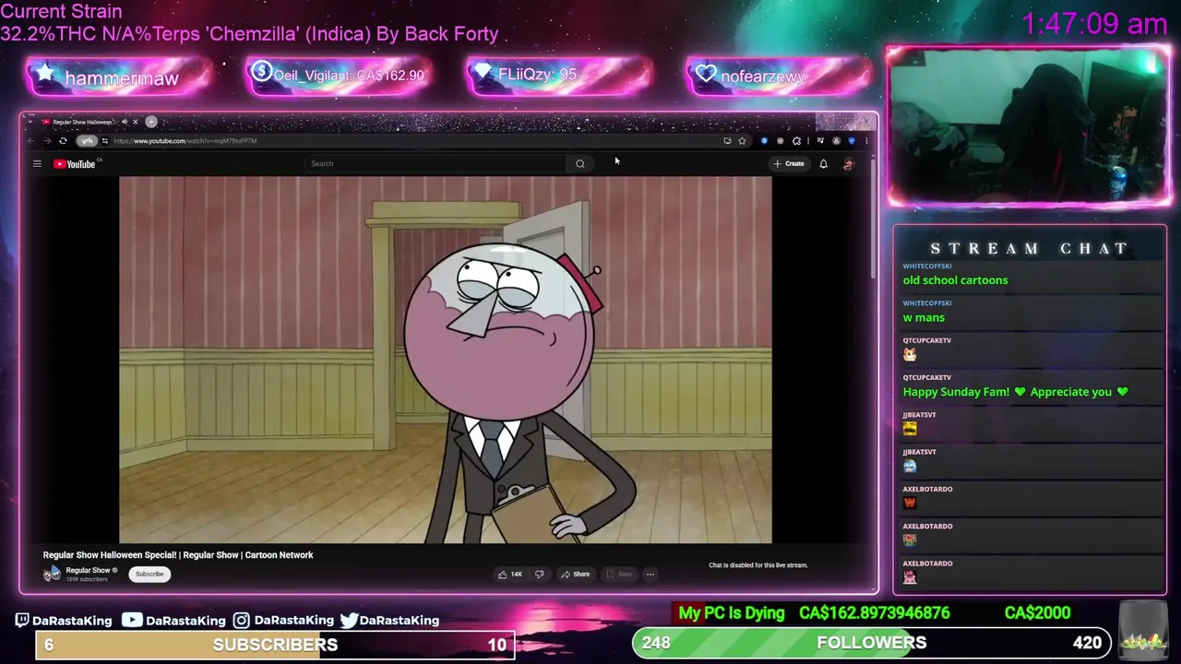Open the YouTube Create button
This screenshot has width=1181, height=664.
pos(789,163)
